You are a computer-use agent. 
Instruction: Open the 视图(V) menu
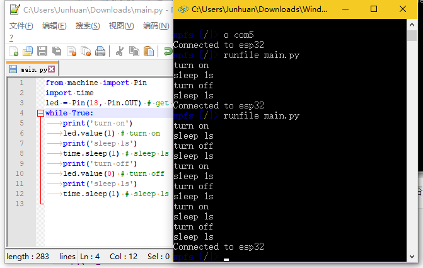122,26
